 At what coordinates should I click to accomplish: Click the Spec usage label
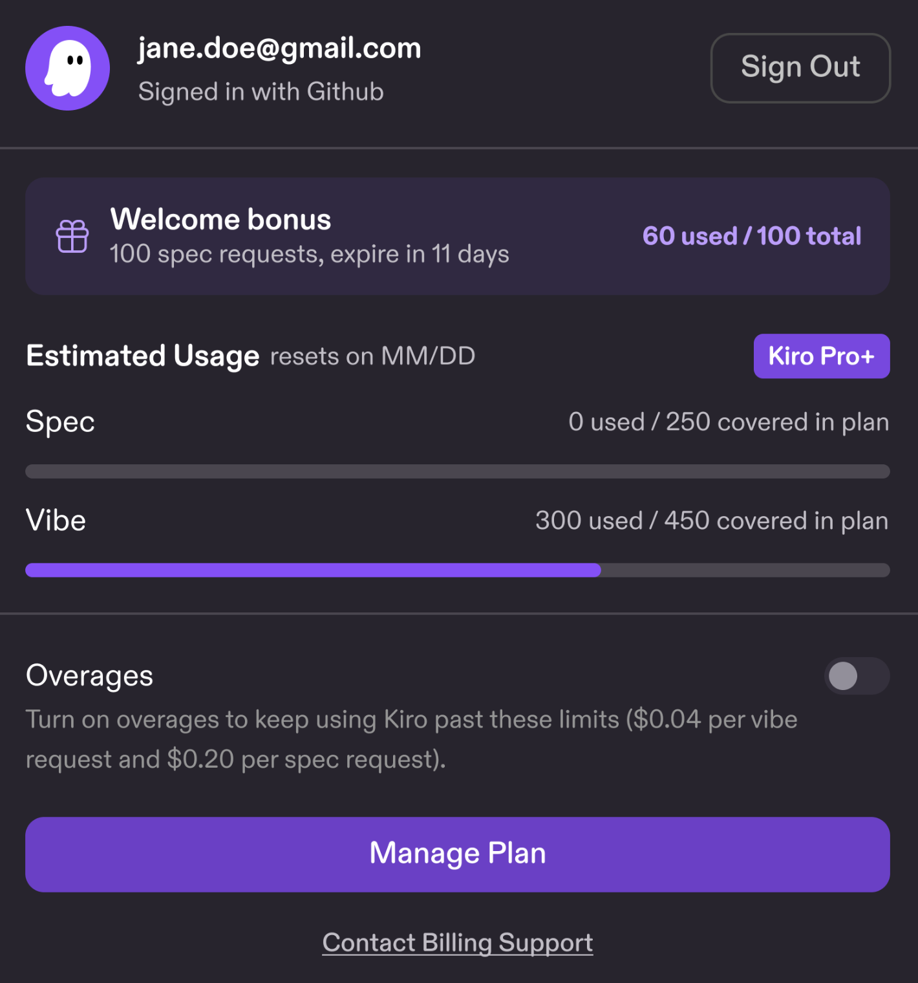click(60, 422)
